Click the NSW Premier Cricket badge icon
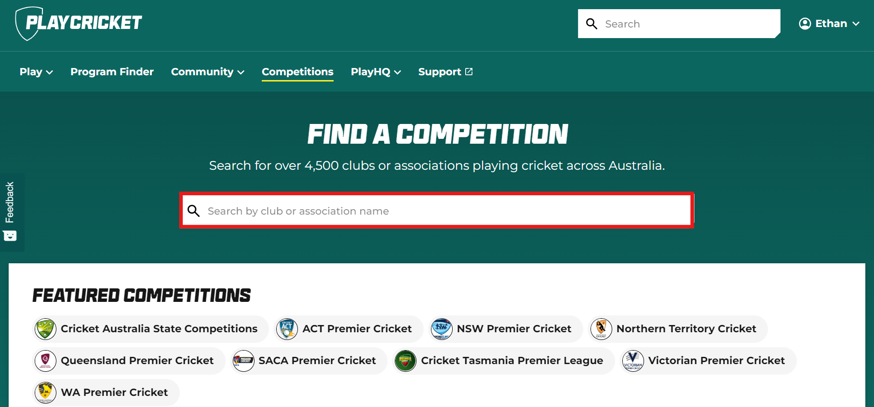The height and width of the screenshot is (407, 874). (x=442, y=329)
